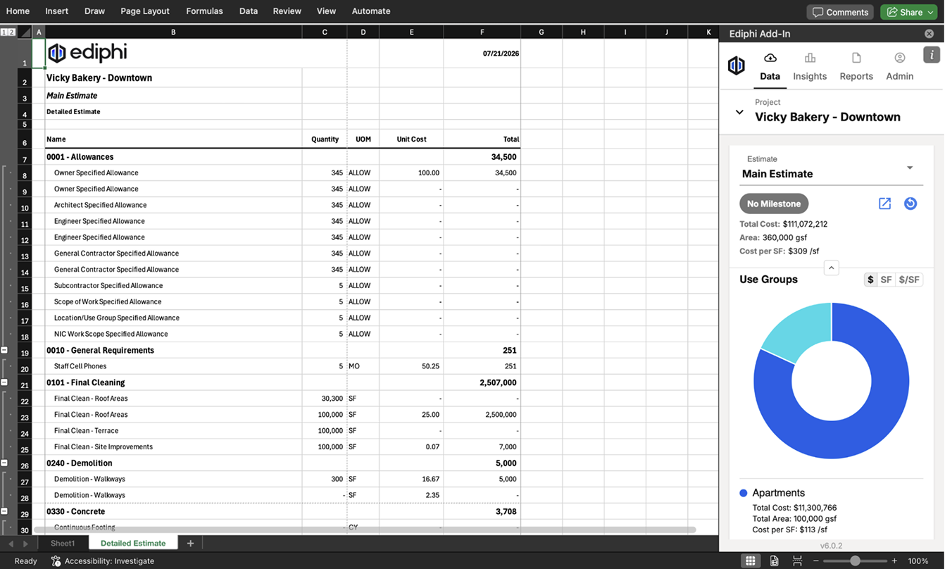Open the Automate ribbon tab

[371, 11]
